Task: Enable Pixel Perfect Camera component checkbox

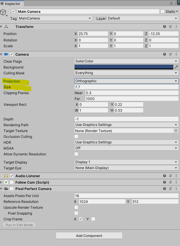Action: click(12, 189)
